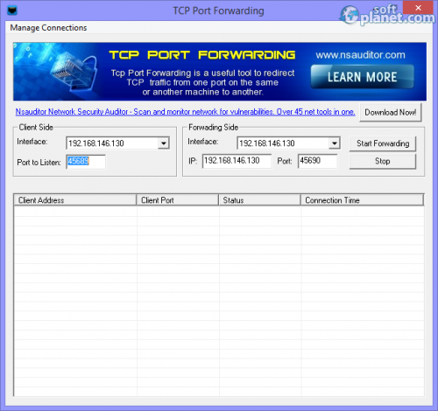Click the app icon in title bar

point(12,10)
